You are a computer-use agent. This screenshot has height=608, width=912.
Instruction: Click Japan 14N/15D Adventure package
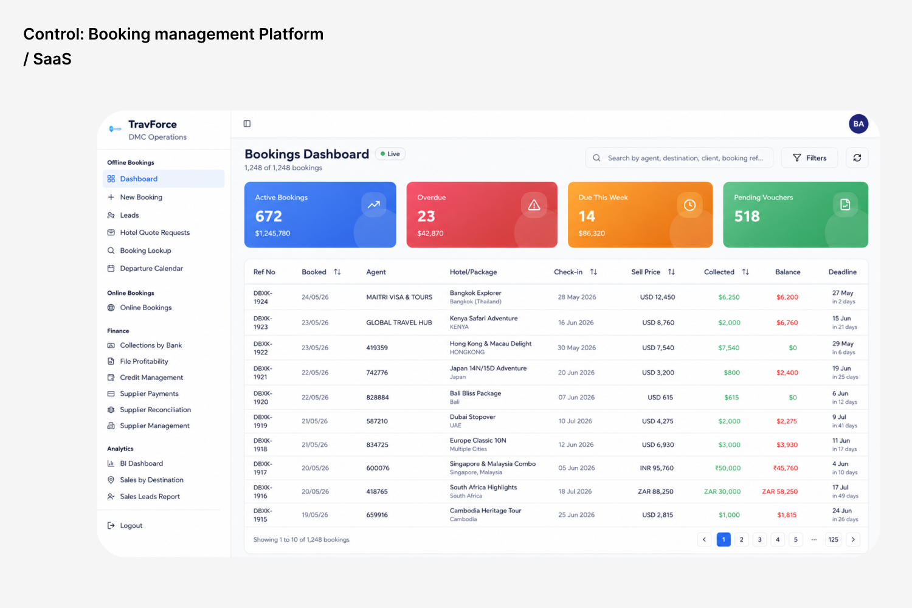tap(488, 368)
